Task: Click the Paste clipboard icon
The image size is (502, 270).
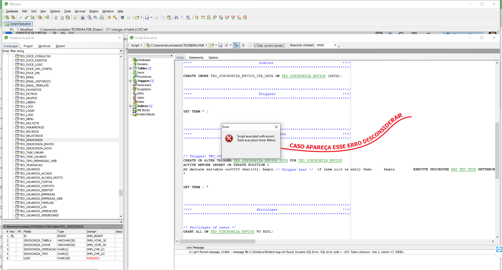Action: [x=169, y=18]
